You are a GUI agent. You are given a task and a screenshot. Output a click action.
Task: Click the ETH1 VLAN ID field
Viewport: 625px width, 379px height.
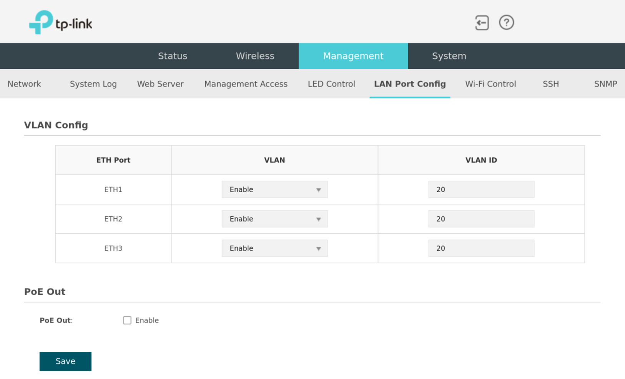[x=481, y=189]
